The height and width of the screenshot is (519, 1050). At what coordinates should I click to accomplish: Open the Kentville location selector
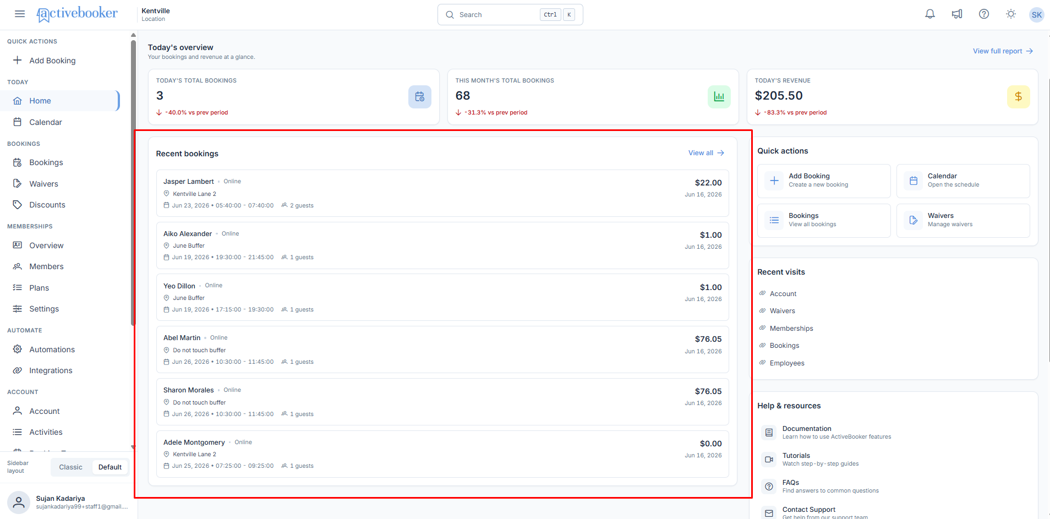coord(156,14)
